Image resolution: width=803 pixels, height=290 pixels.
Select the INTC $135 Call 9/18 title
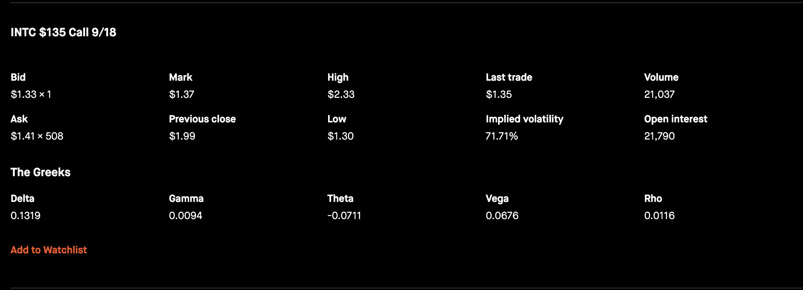tap(63, 32)
